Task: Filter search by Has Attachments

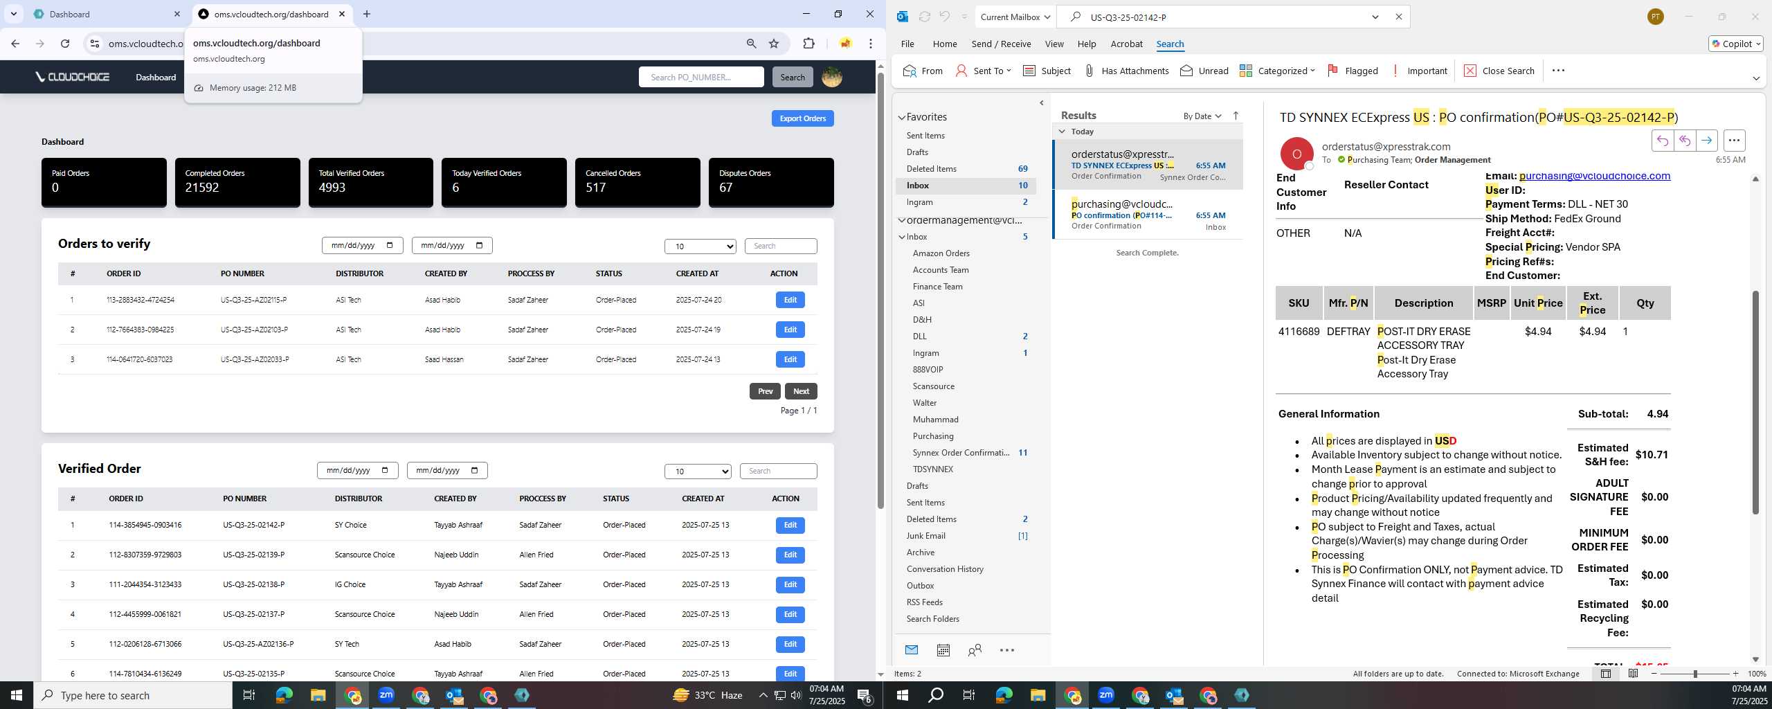Action: click(x=1126, y=71)
